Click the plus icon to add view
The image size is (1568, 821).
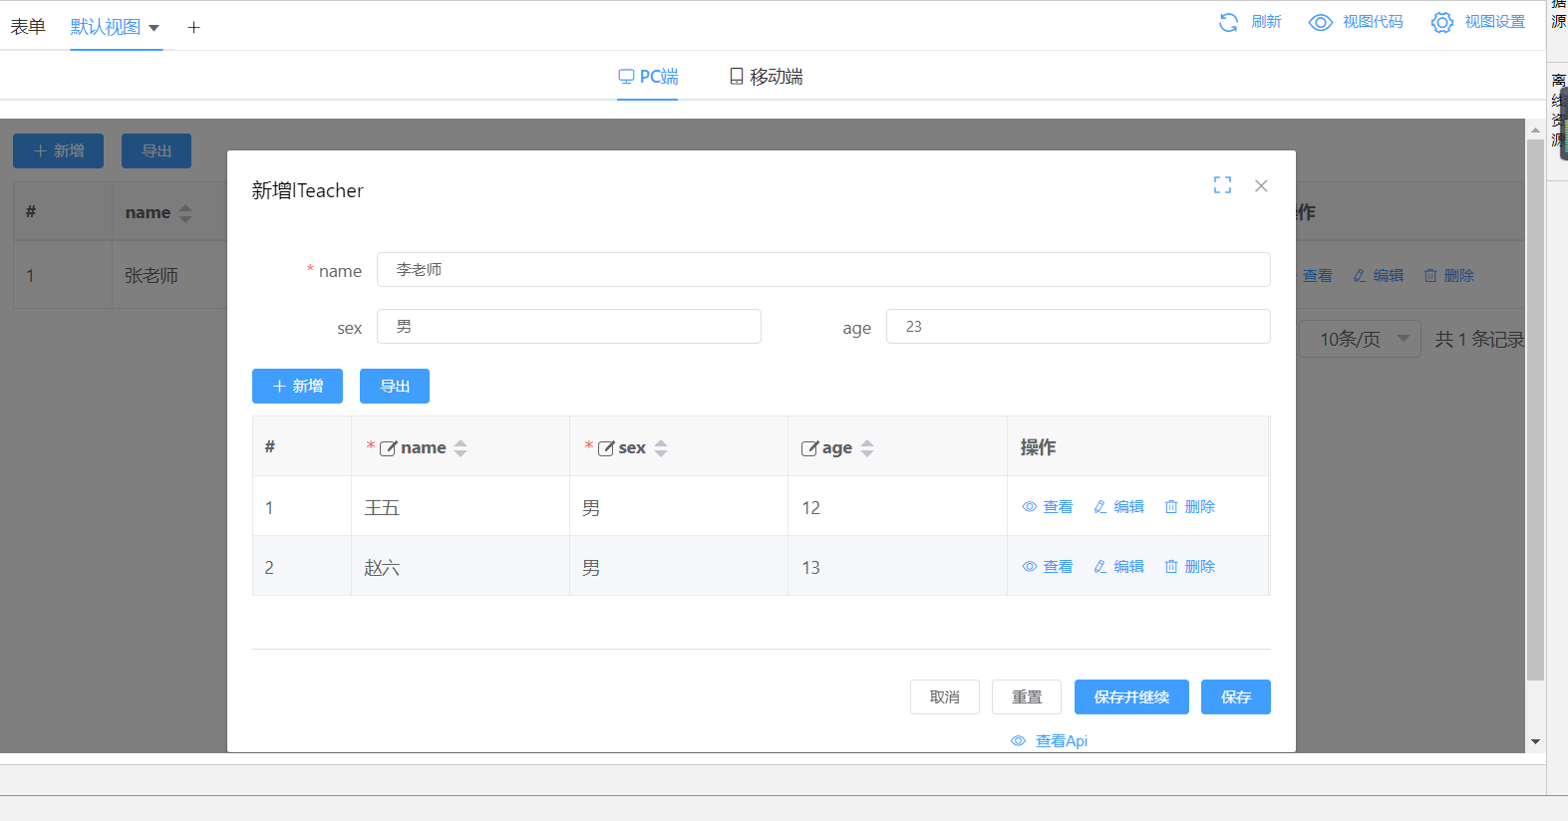point(193,28)
